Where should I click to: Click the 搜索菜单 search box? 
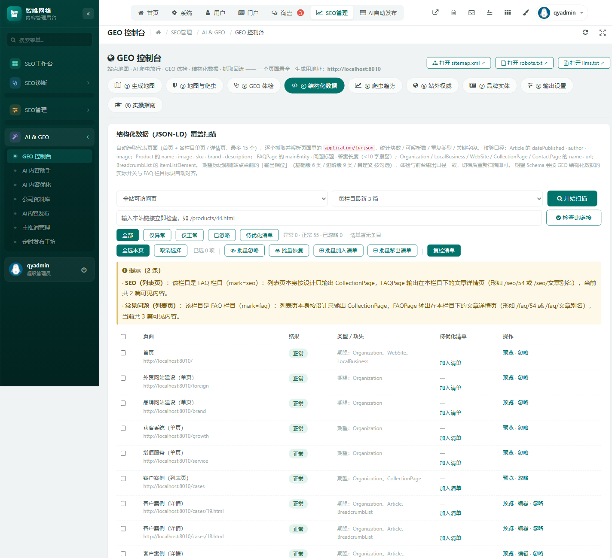click(x=49, y=40)
